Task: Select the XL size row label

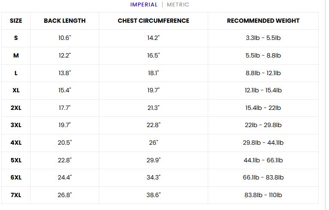Action: 16,90
